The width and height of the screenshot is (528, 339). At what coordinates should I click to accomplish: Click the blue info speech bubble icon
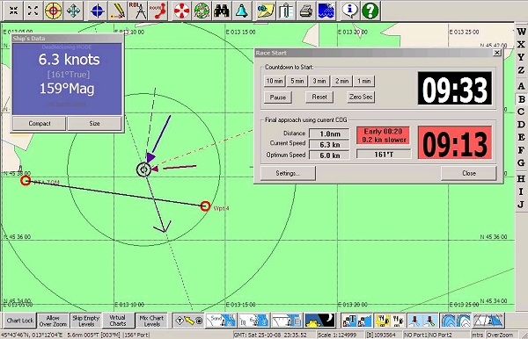[350, 11]
